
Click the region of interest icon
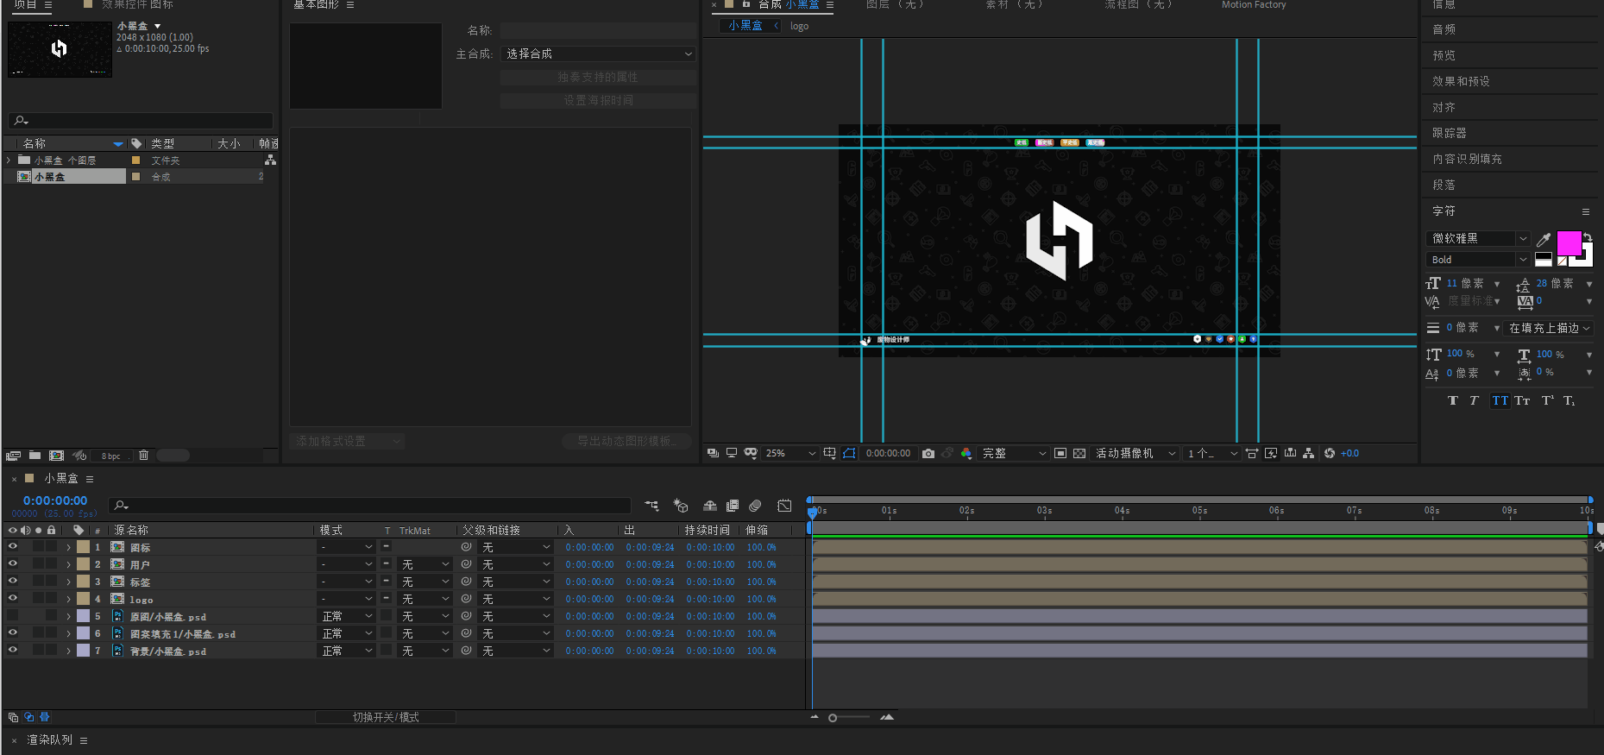point(1060,453)
